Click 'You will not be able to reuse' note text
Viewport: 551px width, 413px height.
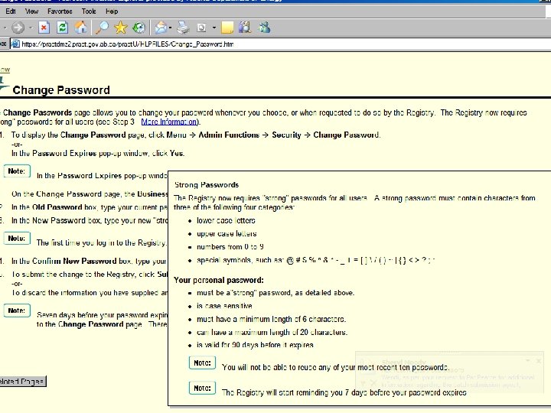coord(336,367)
